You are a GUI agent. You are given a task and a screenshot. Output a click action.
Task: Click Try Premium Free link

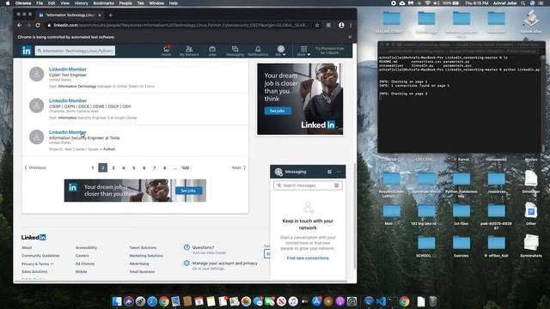(x=329, y=51)
